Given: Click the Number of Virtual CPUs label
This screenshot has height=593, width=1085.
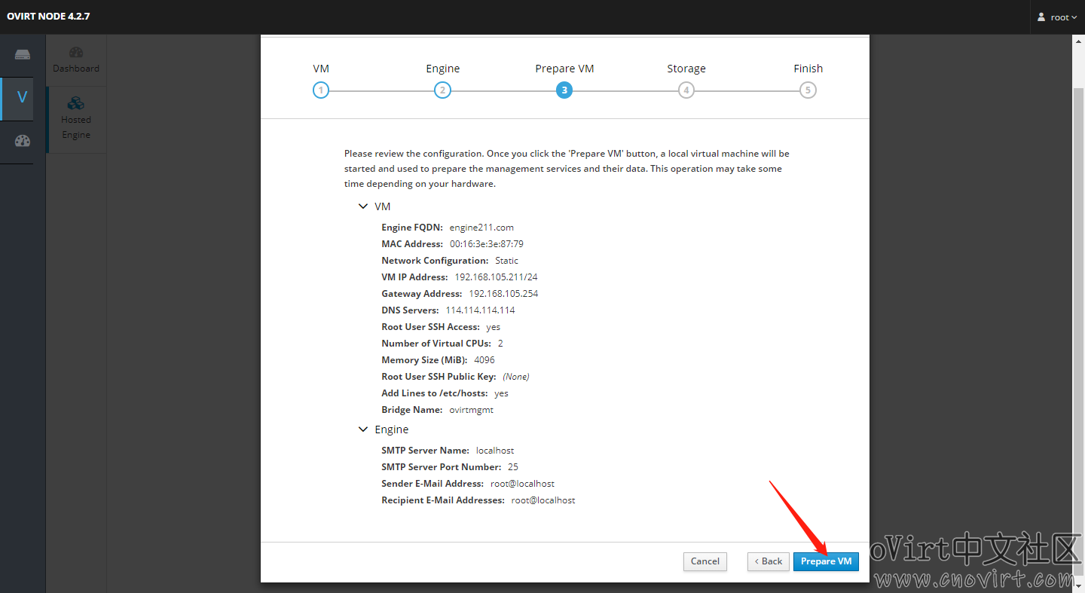Looking at the screenshot, I should (x=436, y=344).
